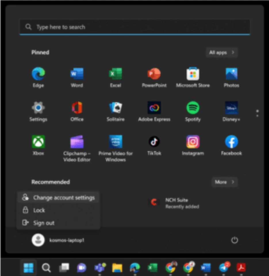Click the power button icon
This screenshot has height=276, width=269.
(235, 240)
